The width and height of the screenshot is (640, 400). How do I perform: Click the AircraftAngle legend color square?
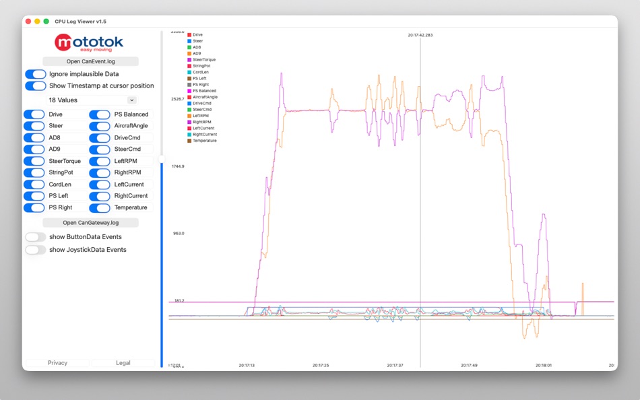191,97
